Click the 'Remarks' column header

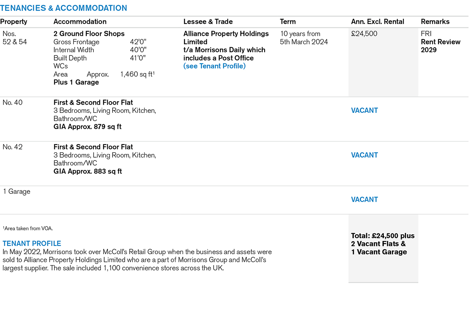click(435, 22)
